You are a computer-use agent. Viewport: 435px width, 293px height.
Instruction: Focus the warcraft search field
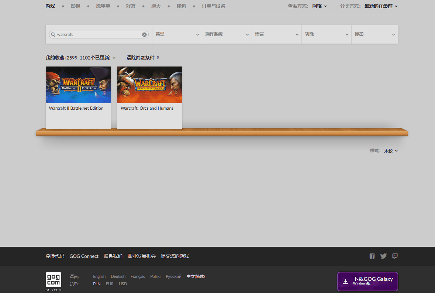99,34
